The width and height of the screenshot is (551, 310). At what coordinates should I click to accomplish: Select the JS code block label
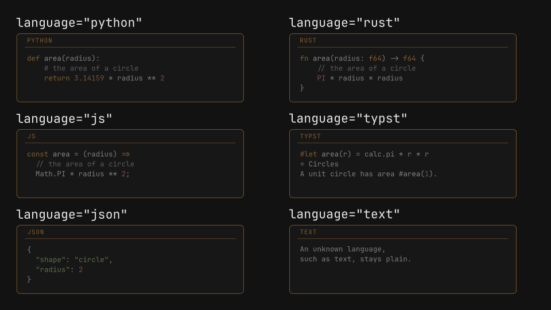[x=31, y=137]
